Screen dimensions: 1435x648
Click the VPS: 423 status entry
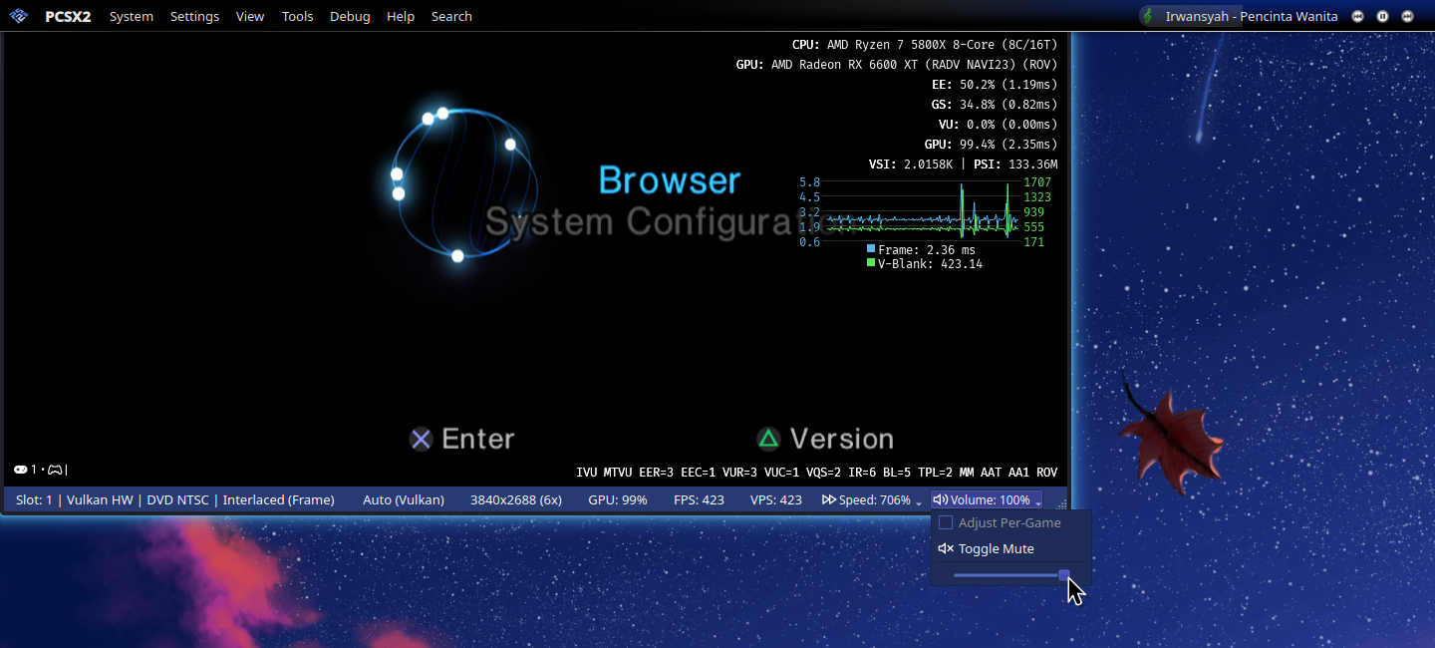pos(776,499)
